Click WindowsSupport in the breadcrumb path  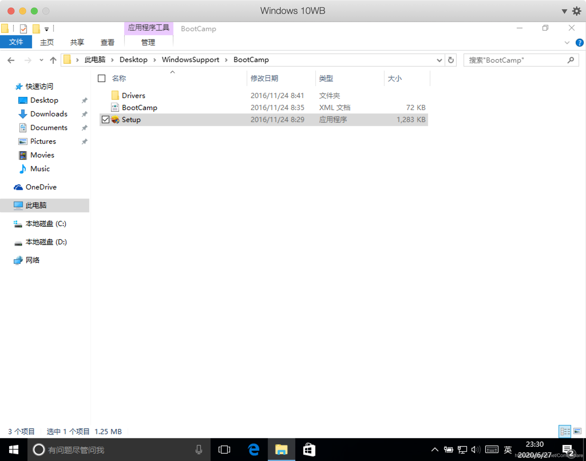click(x=190, y=60)
